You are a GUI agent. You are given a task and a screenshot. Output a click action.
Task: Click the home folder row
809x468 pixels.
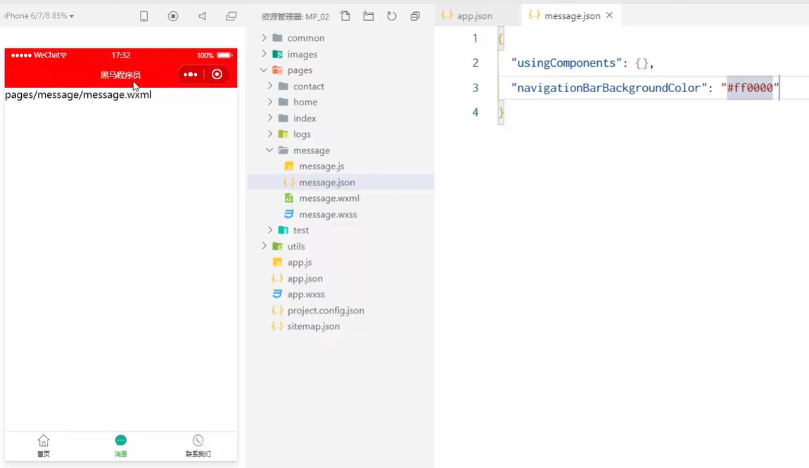[340, 102]
